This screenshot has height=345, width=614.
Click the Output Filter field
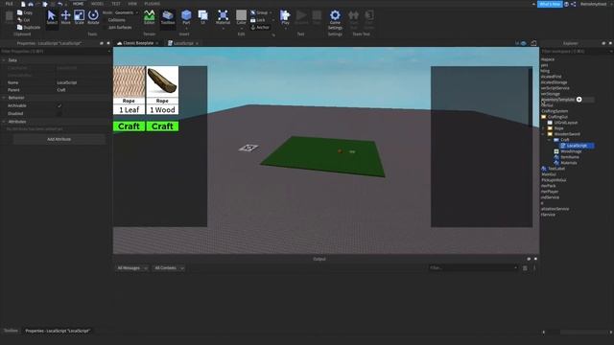[473, 268]
